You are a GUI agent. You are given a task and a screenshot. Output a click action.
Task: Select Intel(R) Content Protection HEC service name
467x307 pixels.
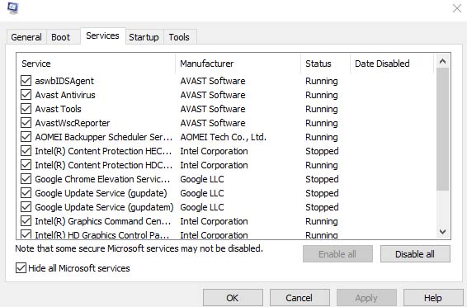click(103, 151)
